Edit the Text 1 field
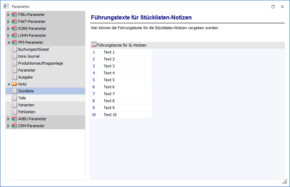This screenshot has width=290, height=187. (126, 52)
